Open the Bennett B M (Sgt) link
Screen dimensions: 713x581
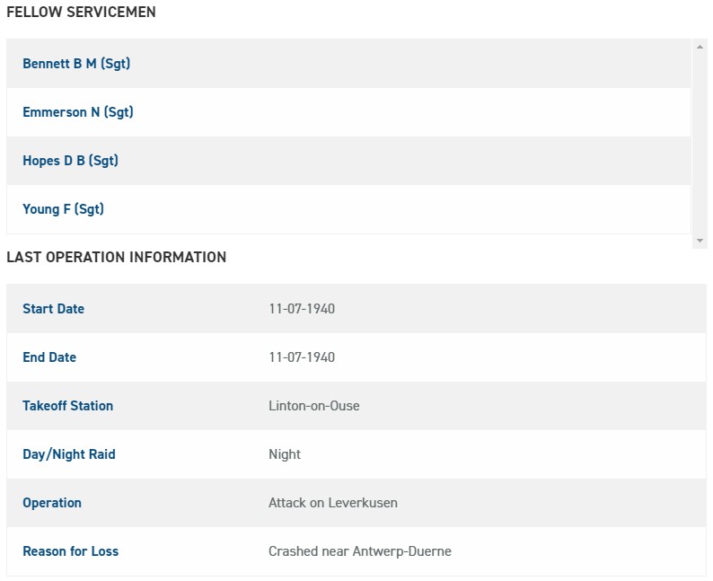[x=76, y=64]
